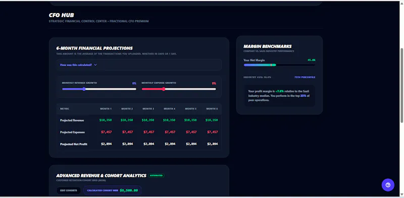Image resolution: width=404 pixels, height=198 pixels.
Task: Click the vertical scrollbar thumb
Action: coord(401,85)
